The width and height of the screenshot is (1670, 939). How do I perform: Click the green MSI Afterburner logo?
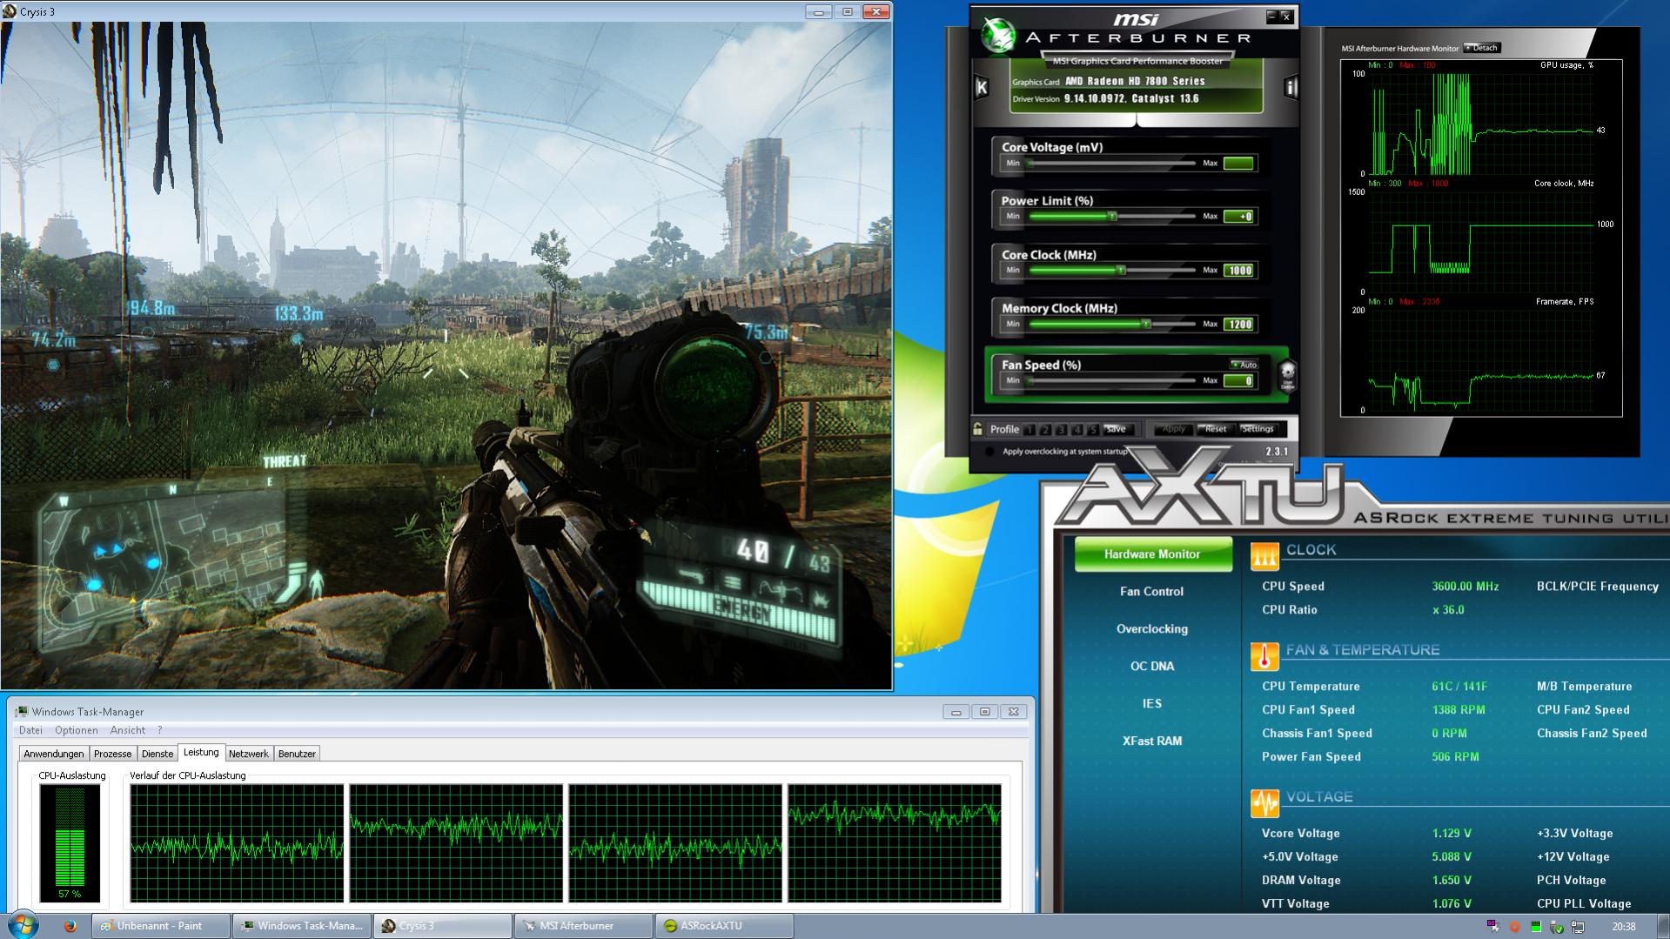(998, 36)
